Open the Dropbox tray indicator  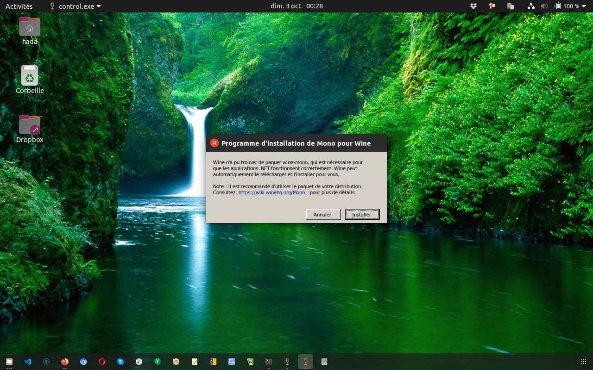[473, 6]
